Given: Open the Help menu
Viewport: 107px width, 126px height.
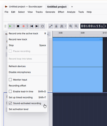Looking at the screenshot, I should pyautogui.click(x=89, y=12).
